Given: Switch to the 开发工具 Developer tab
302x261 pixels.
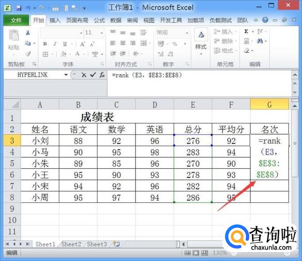Looking at the screenshot, I should coord(171,20).
